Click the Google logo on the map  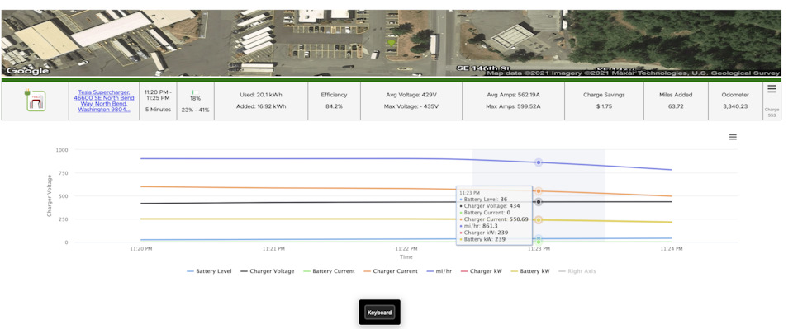pyautogui.click(x=27, y=71)
